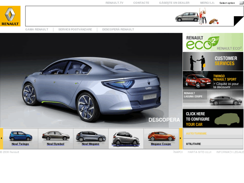Select the Noul Symbol car image
The image size is (244, 183).
(56, 136)
